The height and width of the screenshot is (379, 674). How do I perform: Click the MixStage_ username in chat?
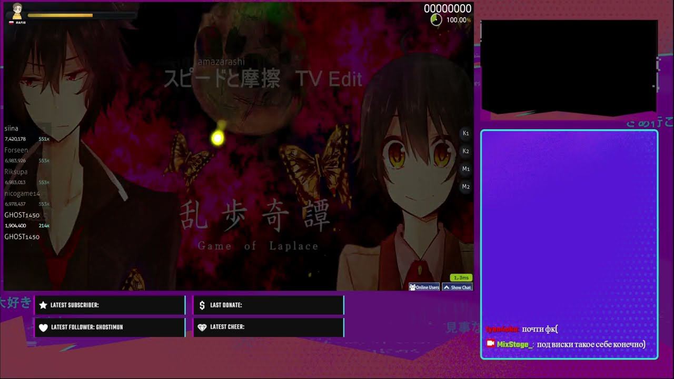tap(515, 344)
